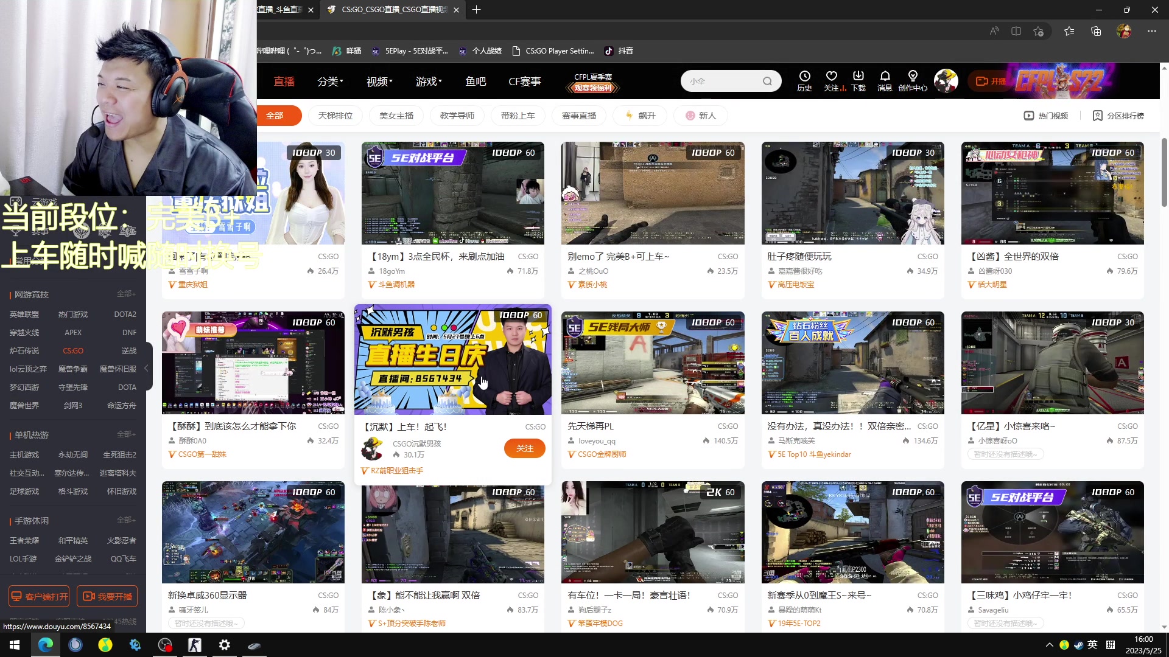Select the 美女主播 filter tab
The width and height of the screenshot is (1169, 657).
396,116
